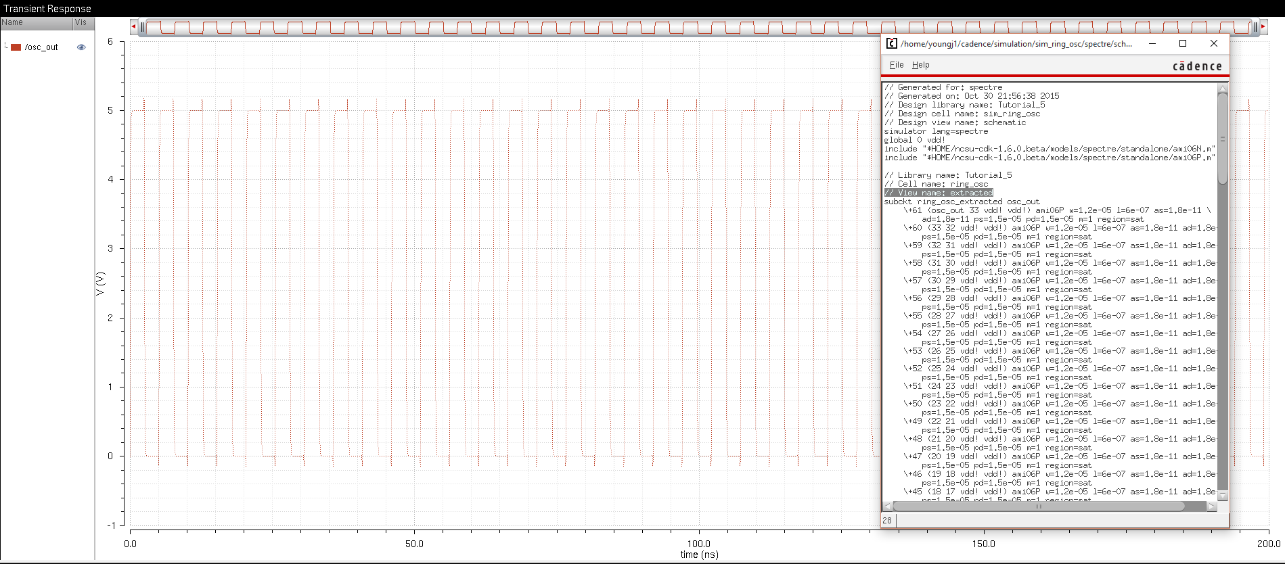The width and height of the screenshot is (1285, 564).
Task: Click the right red arrow of waveform overview
Action: (1263, 26)
